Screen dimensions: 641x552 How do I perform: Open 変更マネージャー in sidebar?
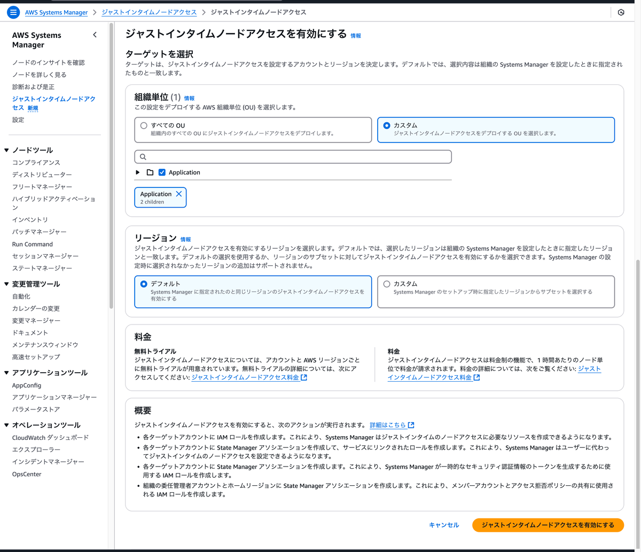point(36,320)
